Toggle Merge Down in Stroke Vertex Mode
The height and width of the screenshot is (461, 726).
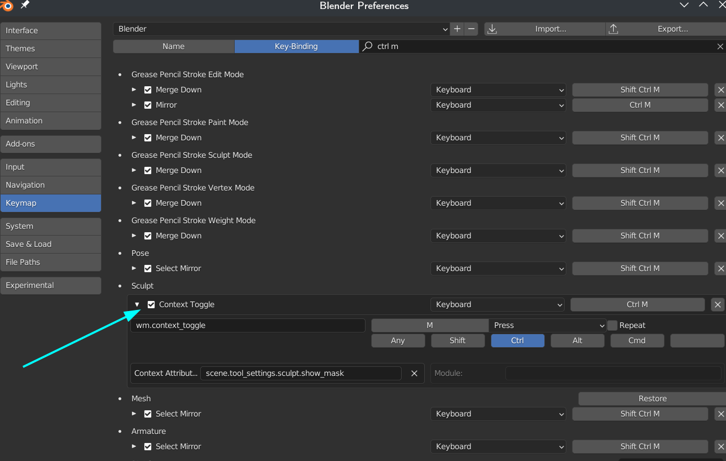pyautogui.click(x=148, y=203)
